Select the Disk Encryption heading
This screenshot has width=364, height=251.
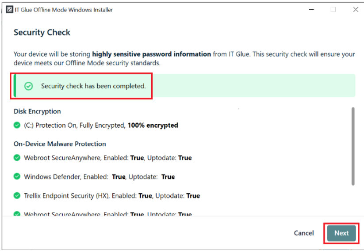(x=37, y=111)
